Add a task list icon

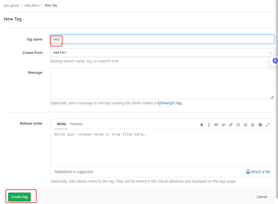253,125
